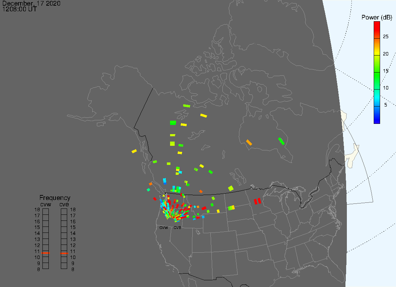Click the 8 label right of cve bar
Image resolution: width=396 pixels, height=287 pixels.
(73, 269)
